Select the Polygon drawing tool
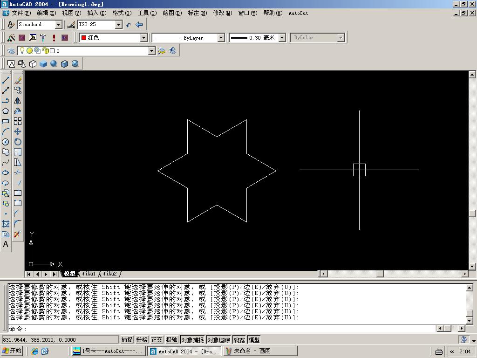 pos(6,111)
